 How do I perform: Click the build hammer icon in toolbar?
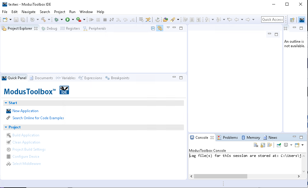coord(43,20)
